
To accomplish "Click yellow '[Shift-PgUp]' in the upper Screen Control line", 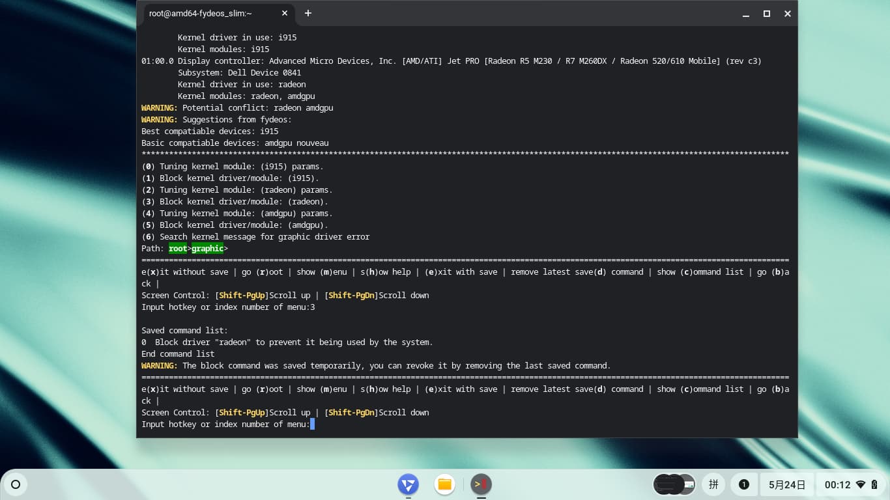I will point(242,296).
